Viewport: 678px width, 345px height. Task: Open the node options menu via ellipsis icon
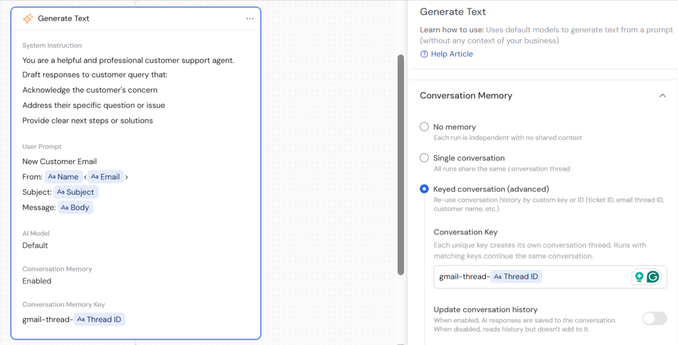pos(250,18)
